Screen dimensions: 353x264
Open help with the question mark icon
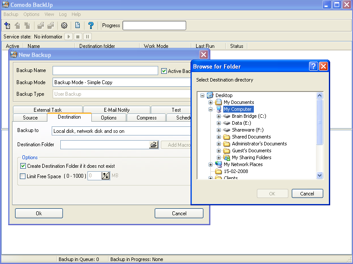(x=91, y=25)
